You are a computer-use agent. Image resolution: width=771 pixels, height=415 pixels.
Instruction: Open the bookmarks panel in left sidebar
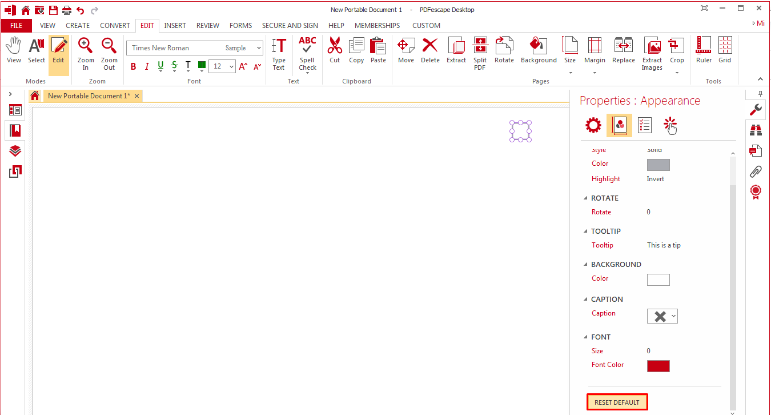pos(15,130)
